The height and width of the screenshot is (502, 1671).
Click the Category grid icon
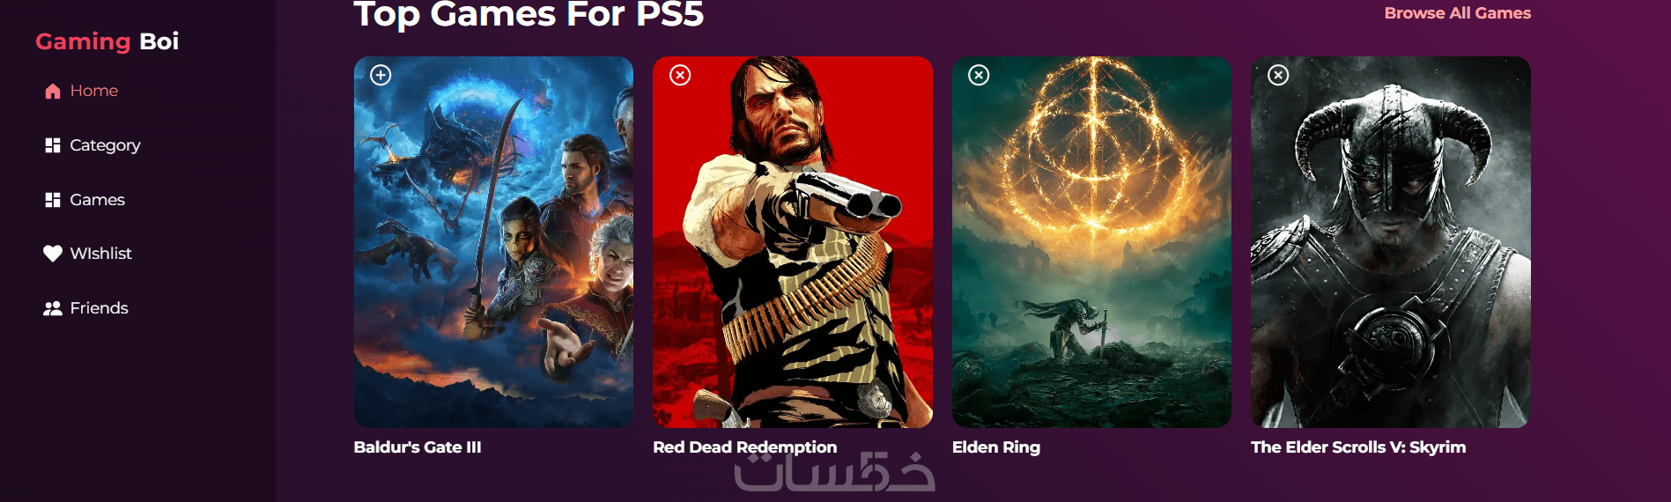53,145
